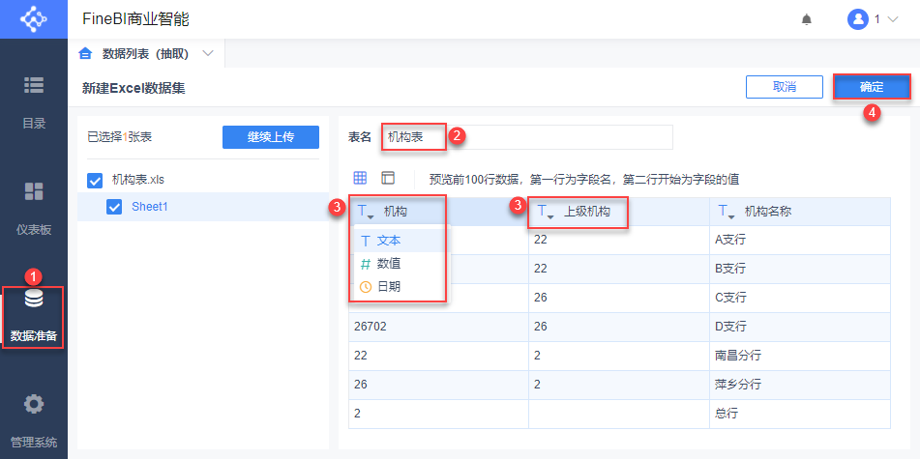Open field type dropdown for 机构名称
The height and width of the screenshot is (459, 920).
[727, 212]
